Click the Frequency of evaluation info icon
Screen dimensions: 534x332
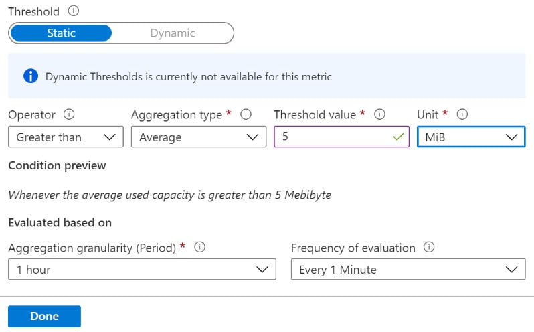[430, 248]
